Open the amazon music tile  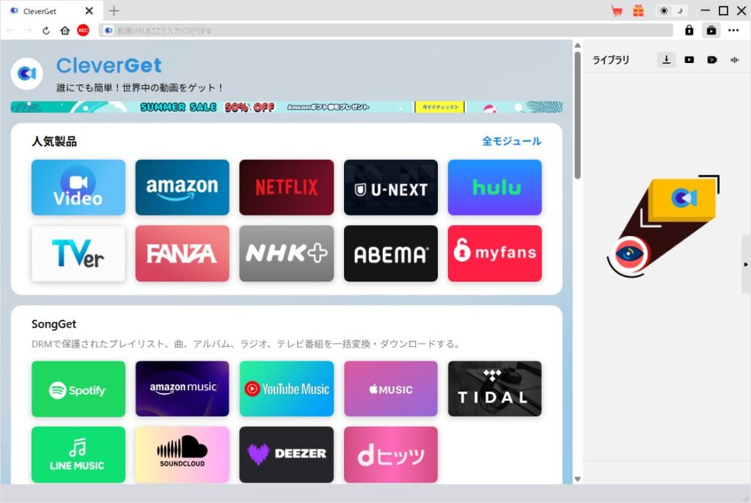click(x=182, y=389)
